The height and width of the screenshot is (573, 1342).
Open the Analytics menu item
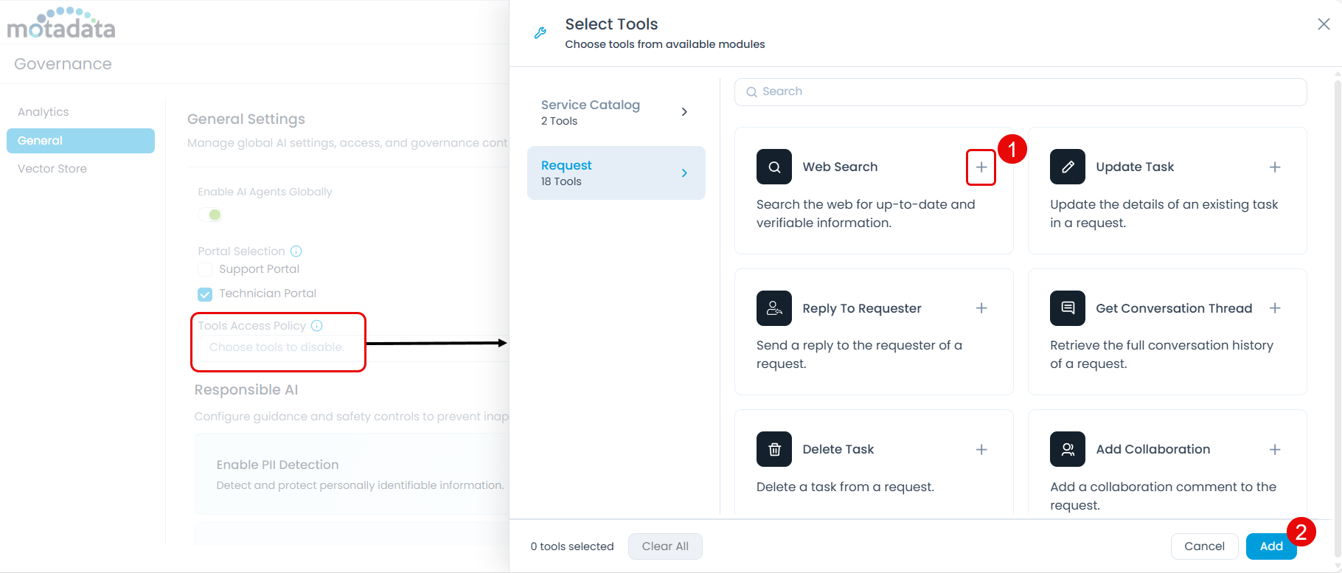44,112
